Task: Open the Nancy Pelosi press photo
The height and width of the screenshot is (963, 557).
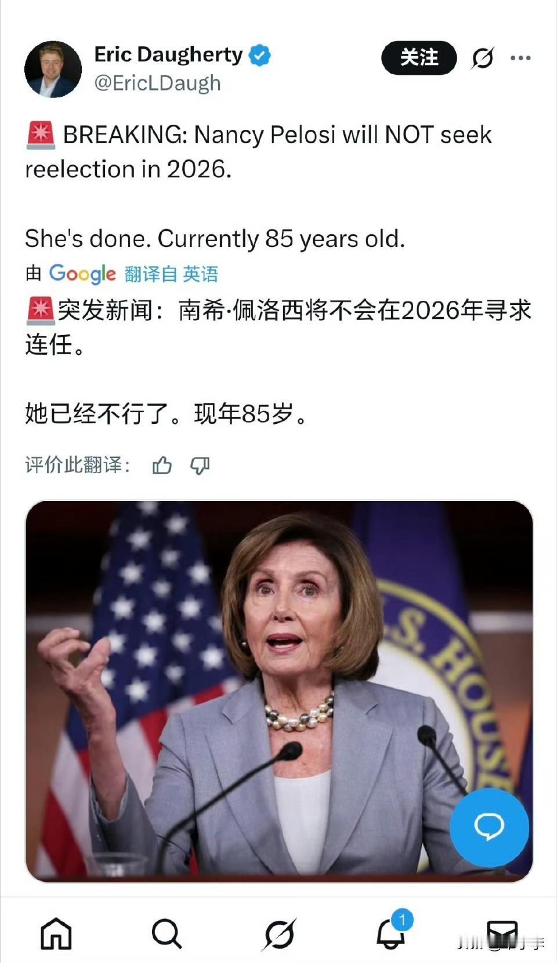Action: pos(278,691)
